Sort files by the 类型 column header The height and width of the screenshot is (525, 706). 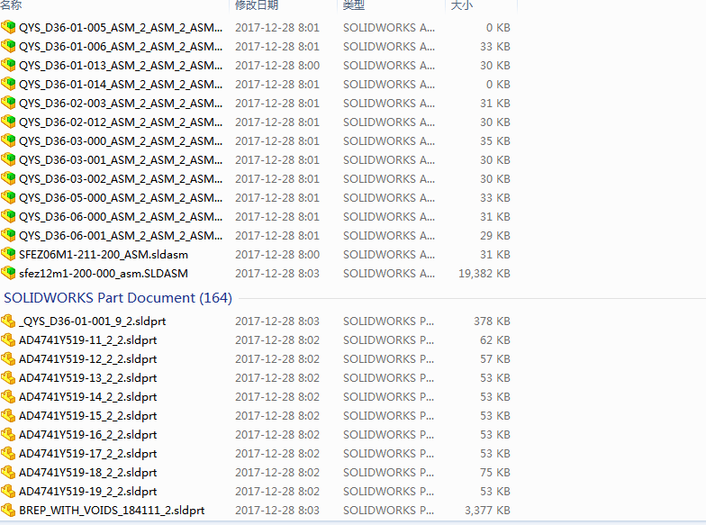(354, 5)
